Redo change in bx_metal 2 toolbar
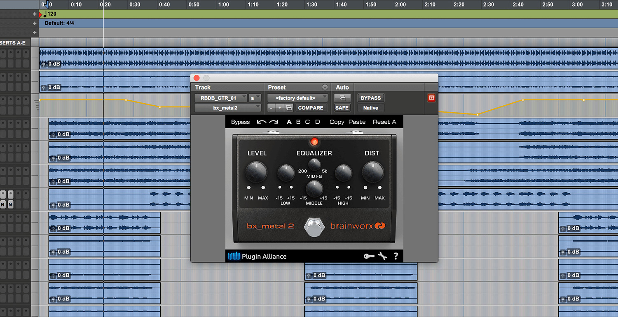618x317 pixels. pos(274,122)
